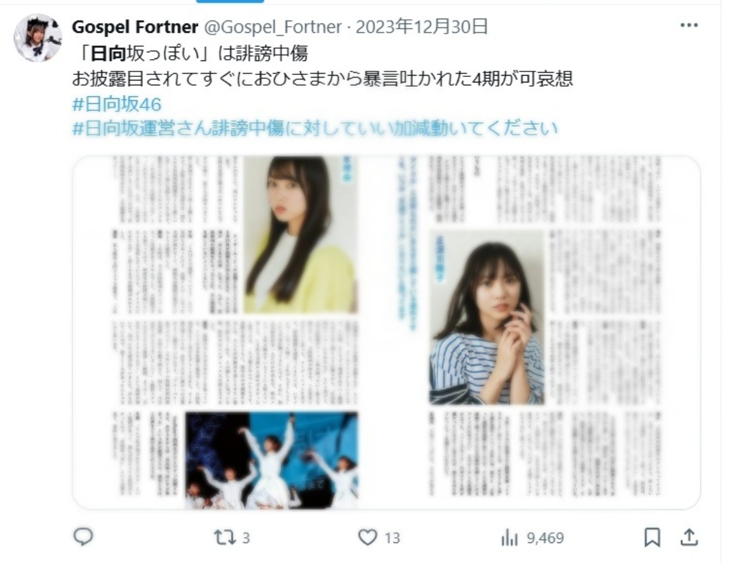Screen dimensions: 742x563
Task: Click the woman in yellow photo
Action: click(300, 235)
